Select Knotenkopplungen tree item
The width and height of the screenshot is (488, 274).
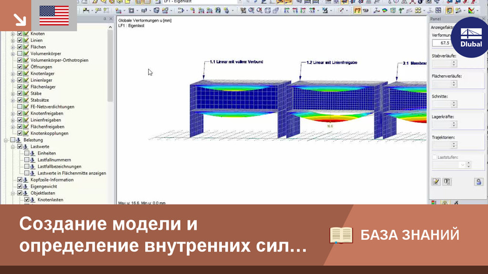50,133
